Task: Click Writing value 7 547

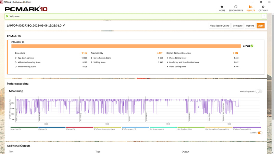Action: point(160,62)
